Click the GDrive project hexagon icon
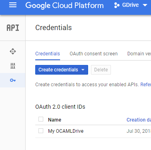The width and height of the screenshot is (151, 150). (x=117, y=5)
